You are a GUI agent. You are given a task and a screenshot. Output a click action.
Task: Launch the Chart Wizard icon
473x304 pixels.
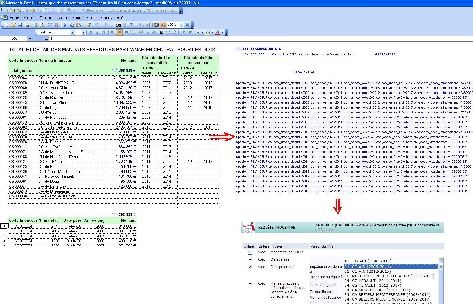157,25
